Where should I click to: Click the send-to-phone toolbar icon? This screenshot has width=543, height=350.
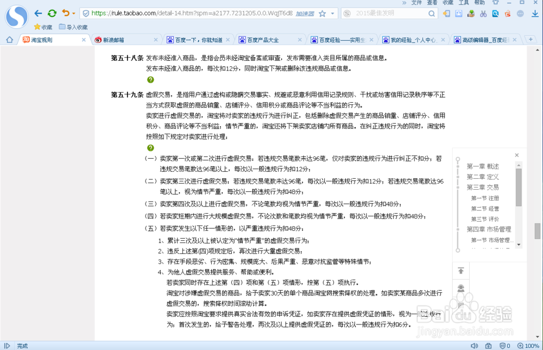447,14
